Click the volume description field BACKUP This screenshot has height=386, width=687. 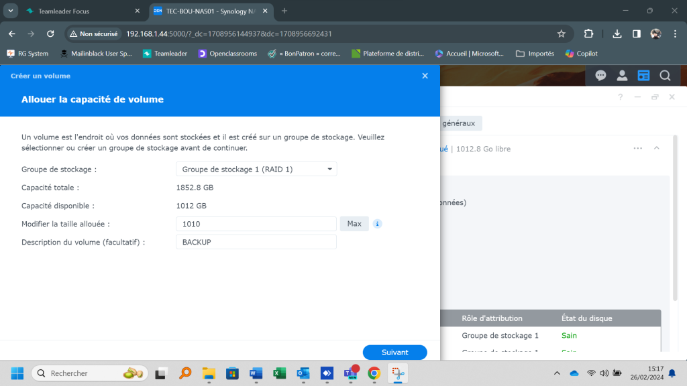[256, 242]
